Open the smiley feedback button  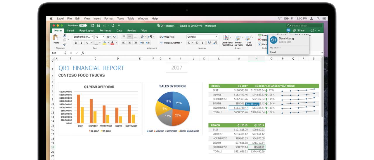(x=312, y=30)
